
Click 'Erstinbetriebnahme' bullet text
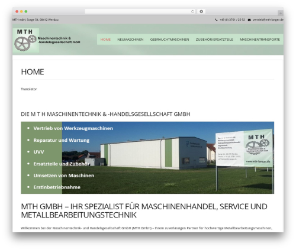[57, 187]
